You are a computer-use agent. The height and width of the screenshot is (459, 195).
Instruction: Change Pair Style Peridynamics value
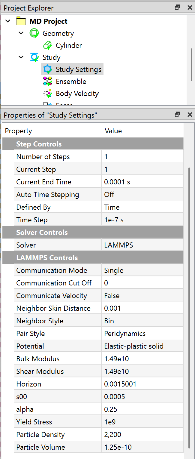pyautogui.click(x=142, y=334)
